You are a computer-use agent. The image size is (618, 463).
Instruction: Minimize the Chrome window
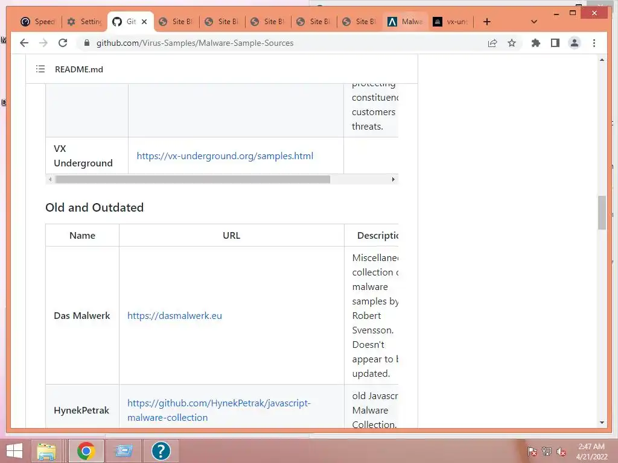556,13
